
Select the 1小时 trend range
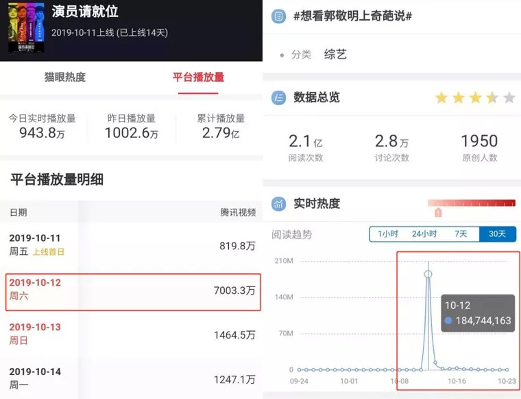click(388, 234)
